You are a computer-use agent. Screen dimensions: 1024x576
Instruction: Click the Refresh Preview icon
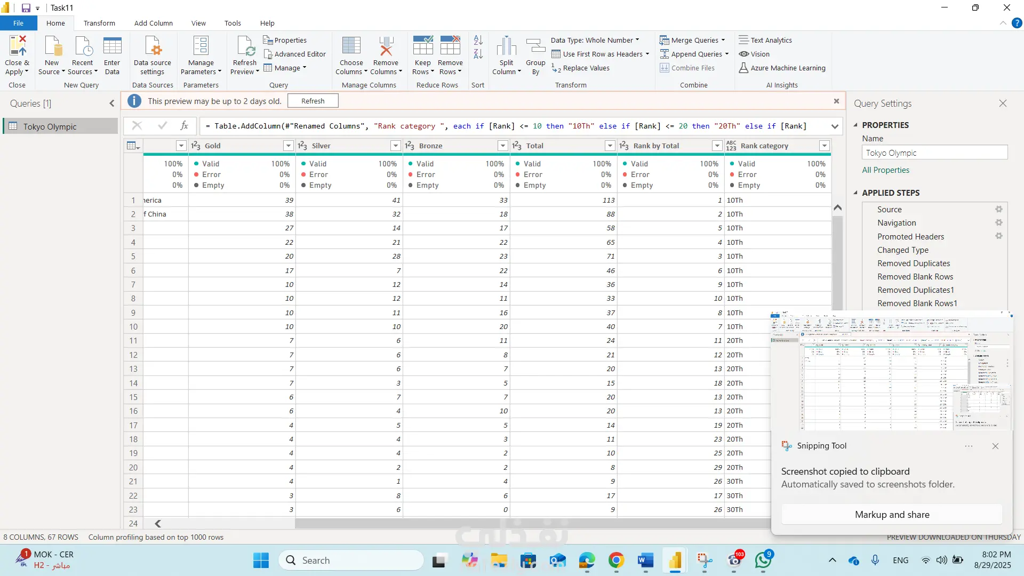coord(245,46)
